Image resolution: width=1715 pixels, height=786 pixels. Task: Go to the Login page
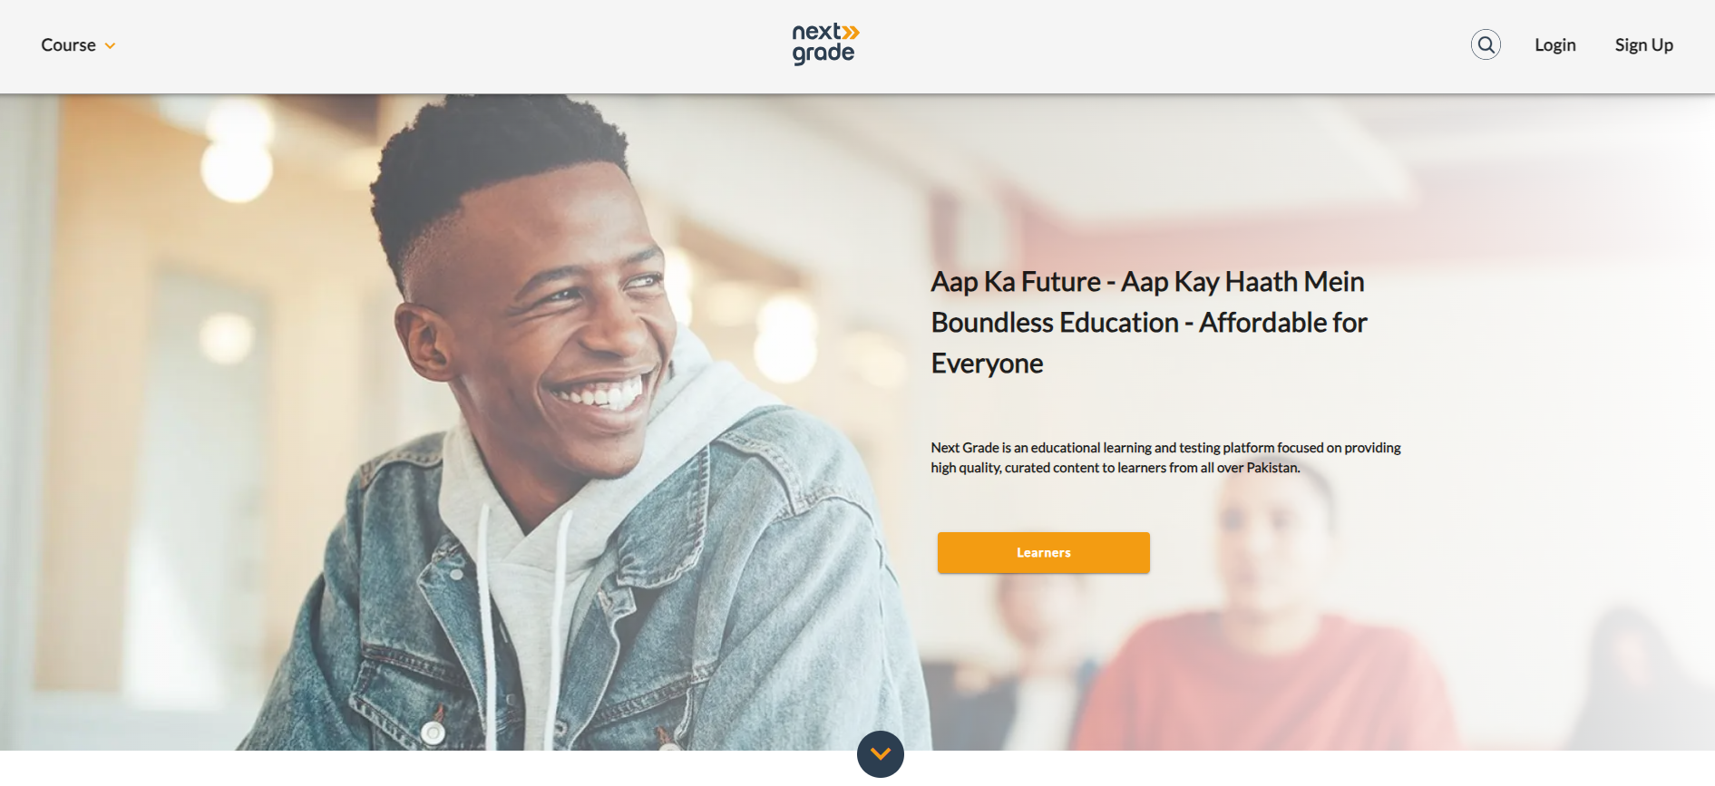tap(1554, 45)
